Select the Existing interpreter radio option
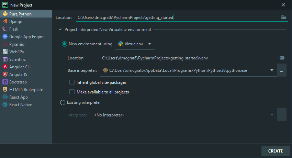Screen dimensions: 292x158 [63, 102]
